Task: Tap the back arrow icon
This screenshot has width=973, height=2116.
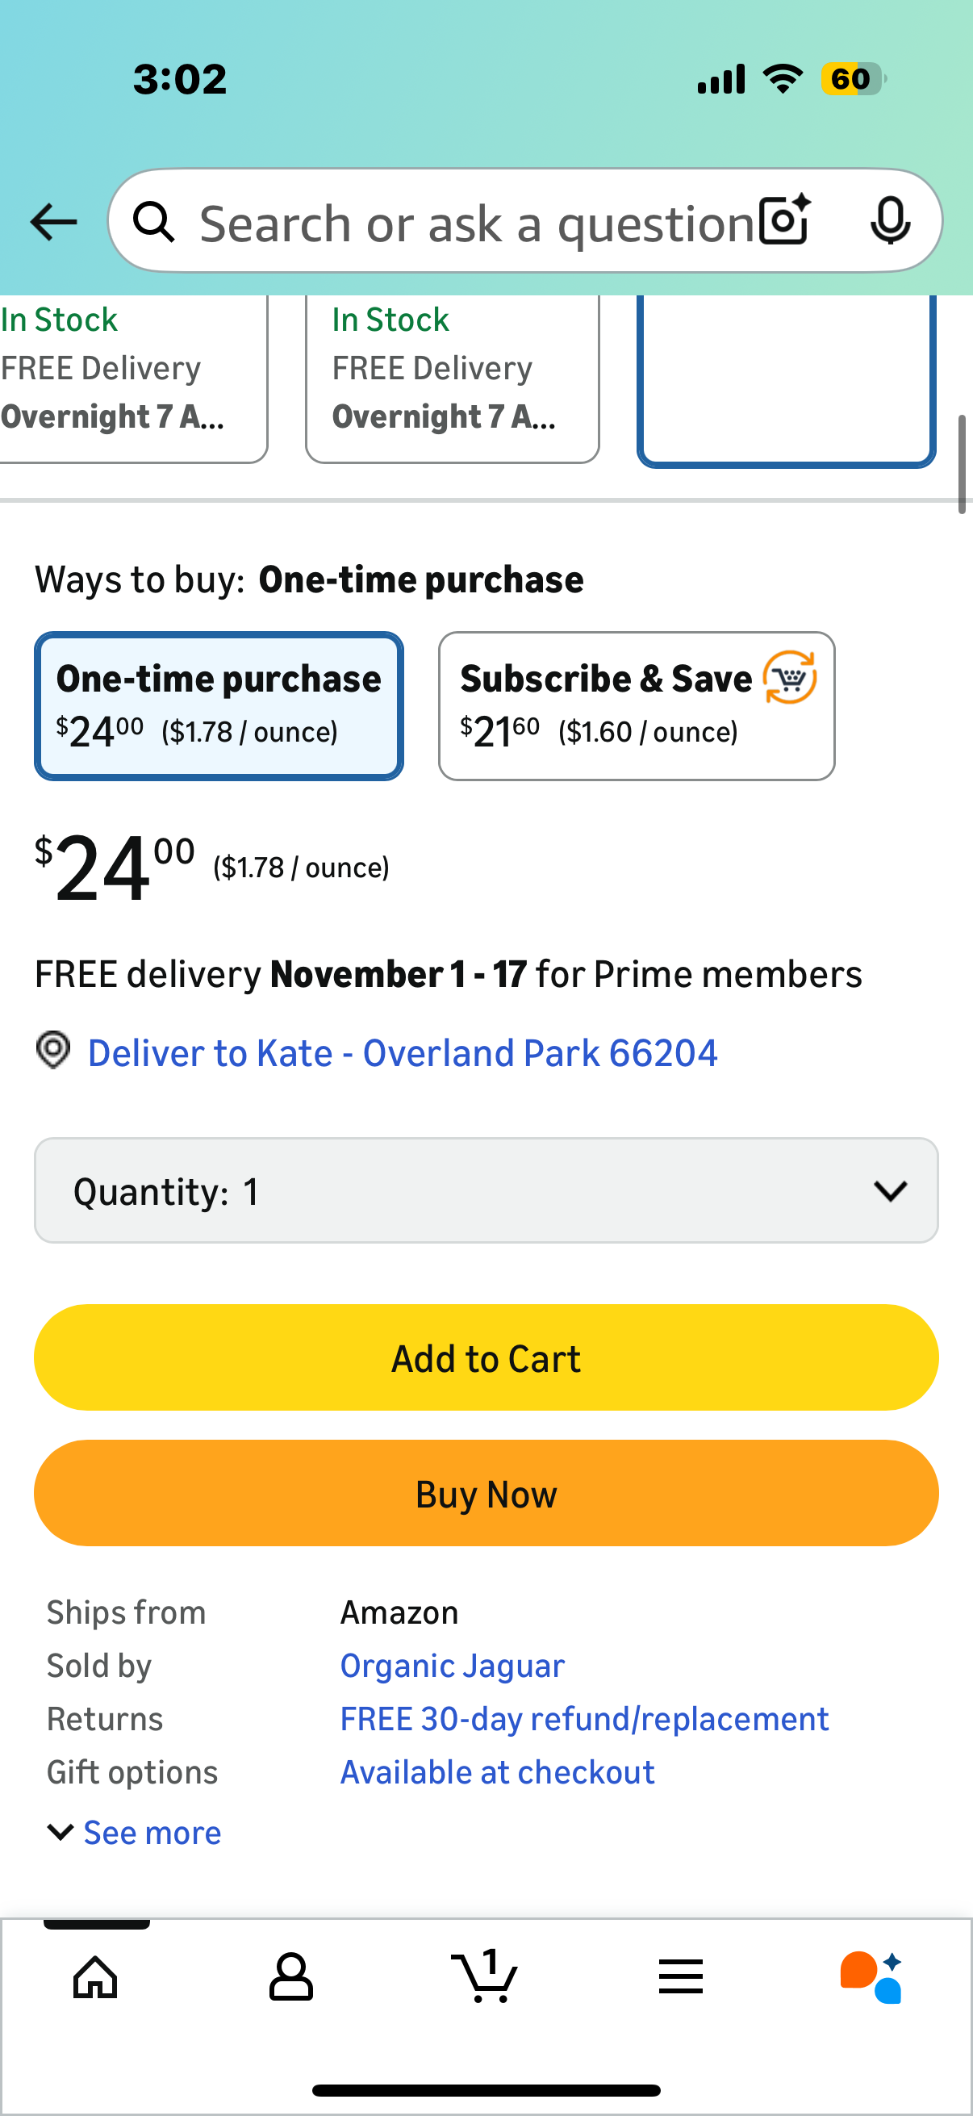Action: 53,222
